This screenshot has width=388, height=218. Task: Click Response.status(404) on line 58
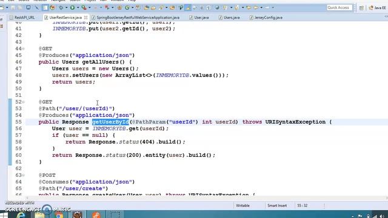coord(122,142)
